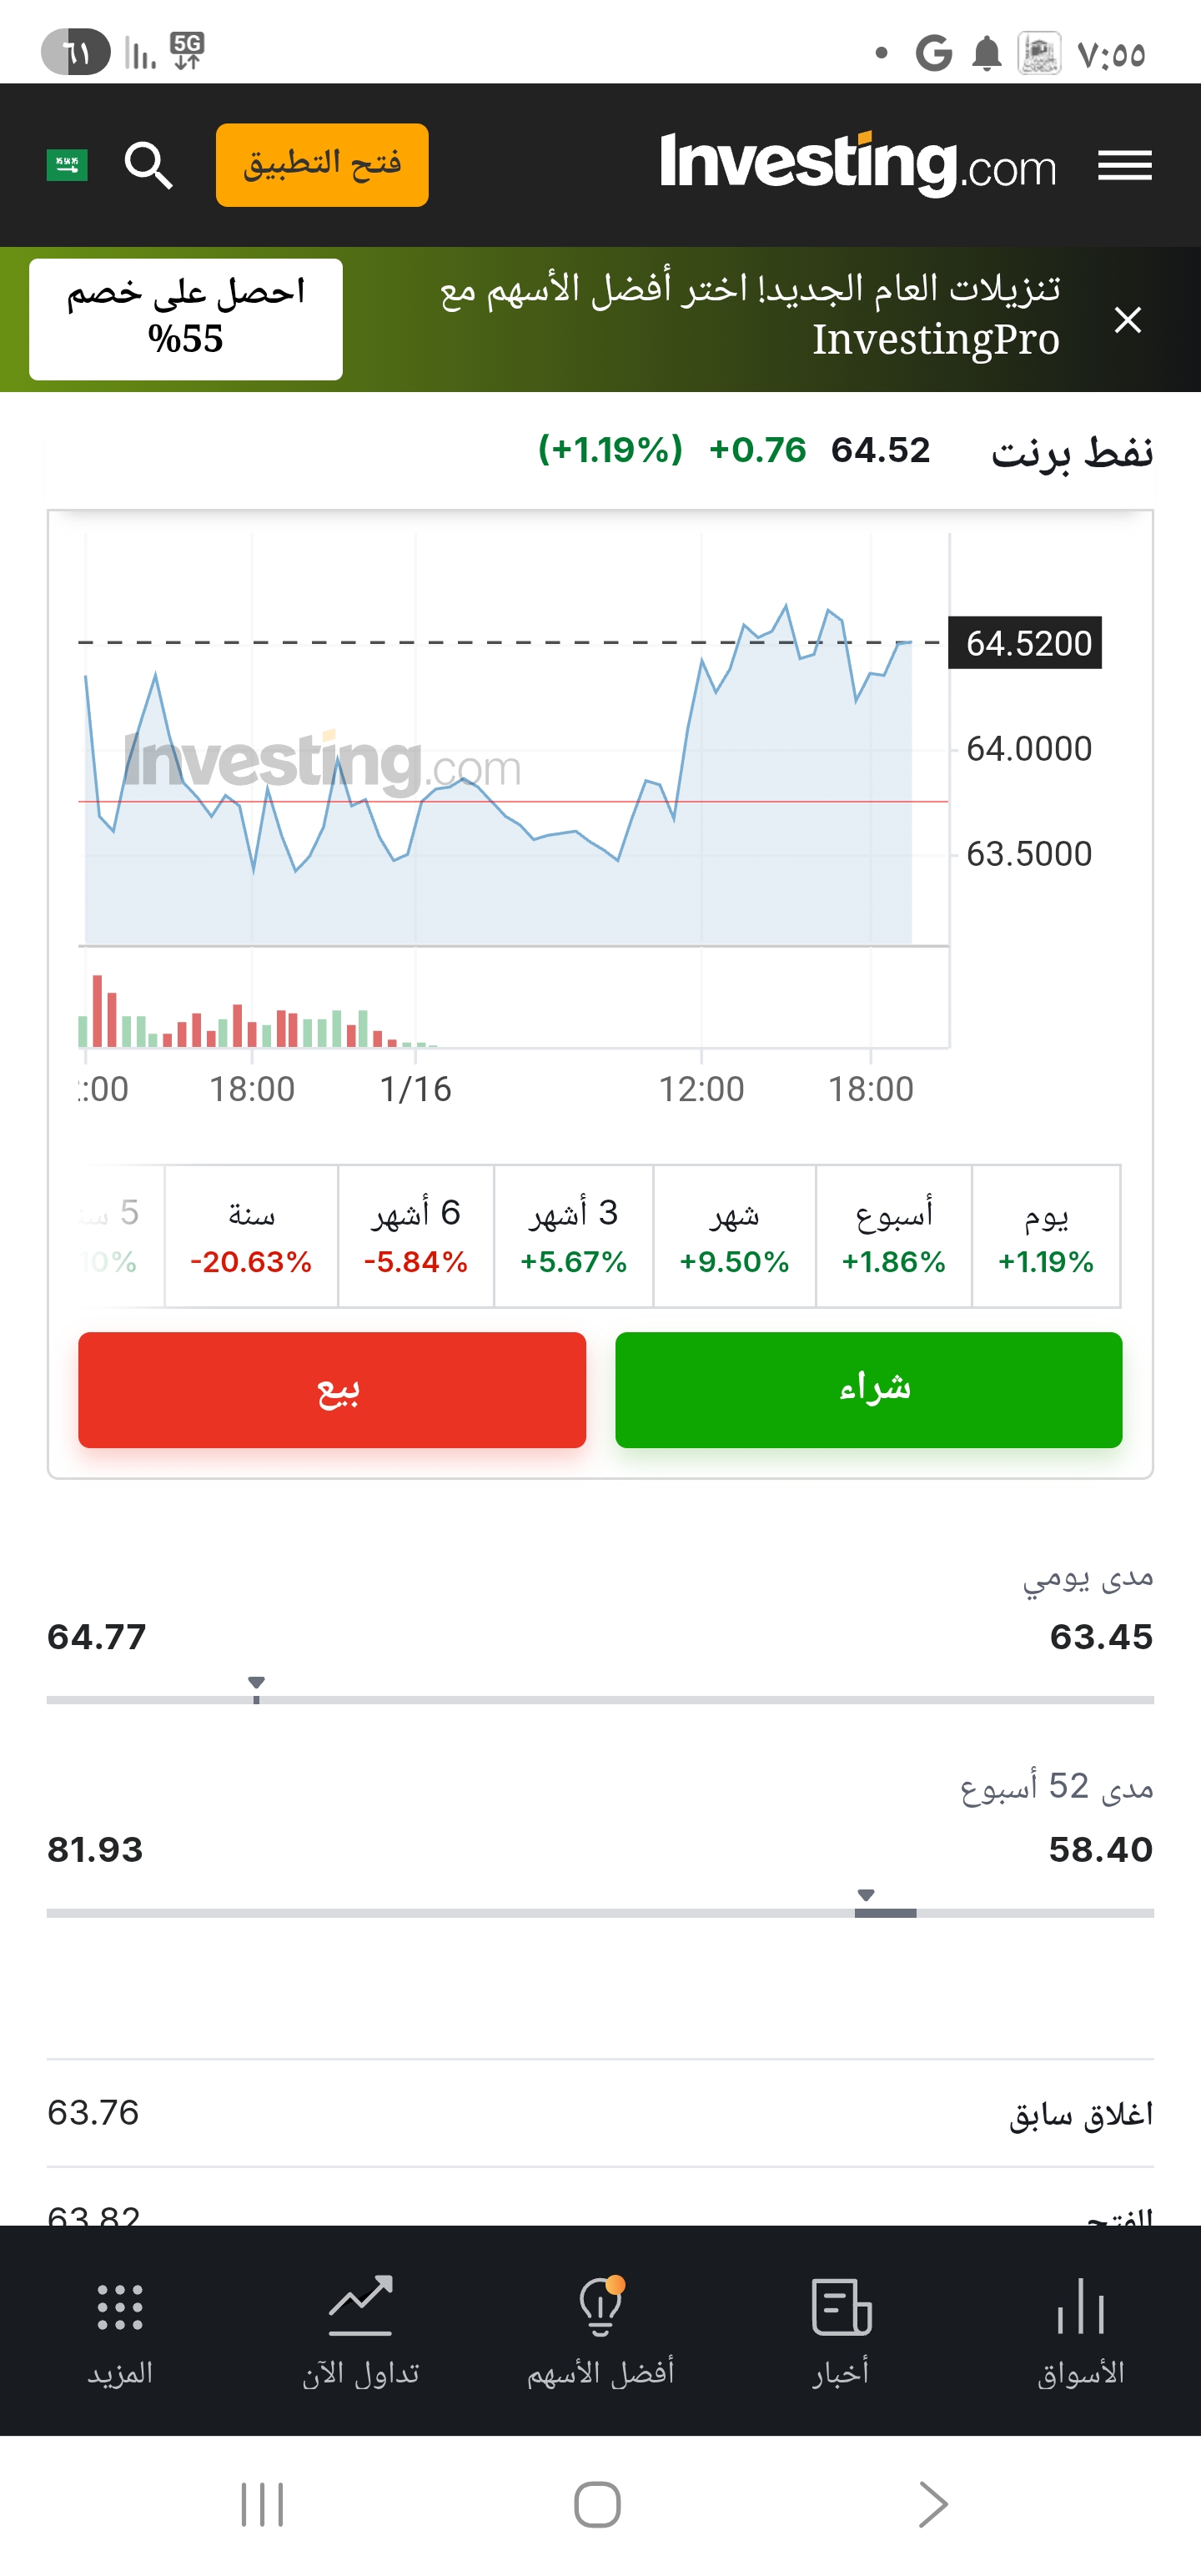Image resolution: width=1201 pixels, height=2576 pixels.
Task: Tap the Saudi flag edition icon
Action: coord(67,165)
